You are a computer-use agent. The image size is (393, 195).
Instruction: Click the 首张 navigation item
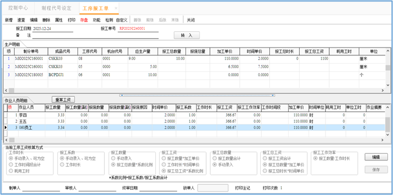[x=137, y=21]
